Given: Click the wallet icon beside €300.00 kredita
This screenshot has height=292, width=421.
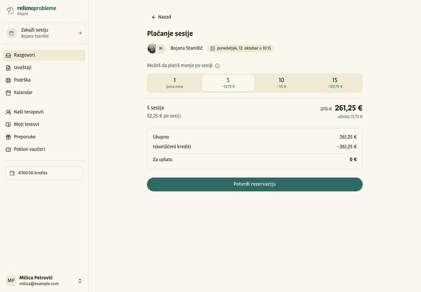Looking at the screenshot, I should click(12, 173).
